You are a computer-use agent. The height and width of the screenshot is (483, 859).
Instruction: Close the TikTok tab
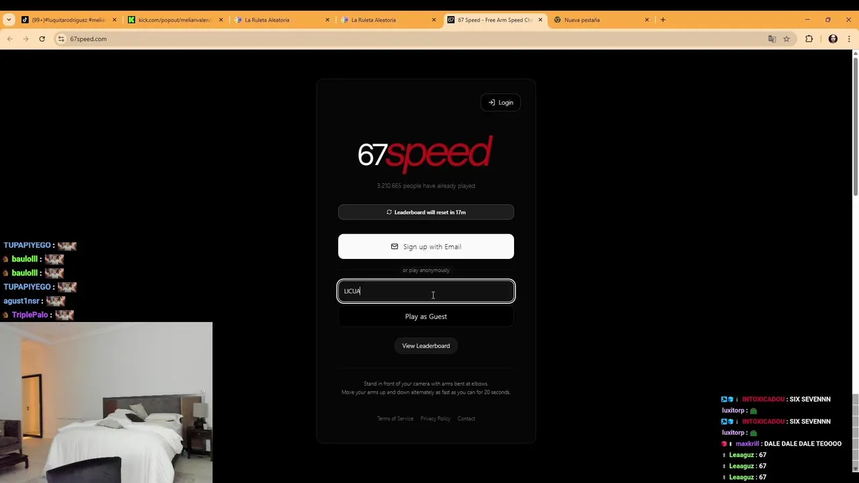(114, 20)
